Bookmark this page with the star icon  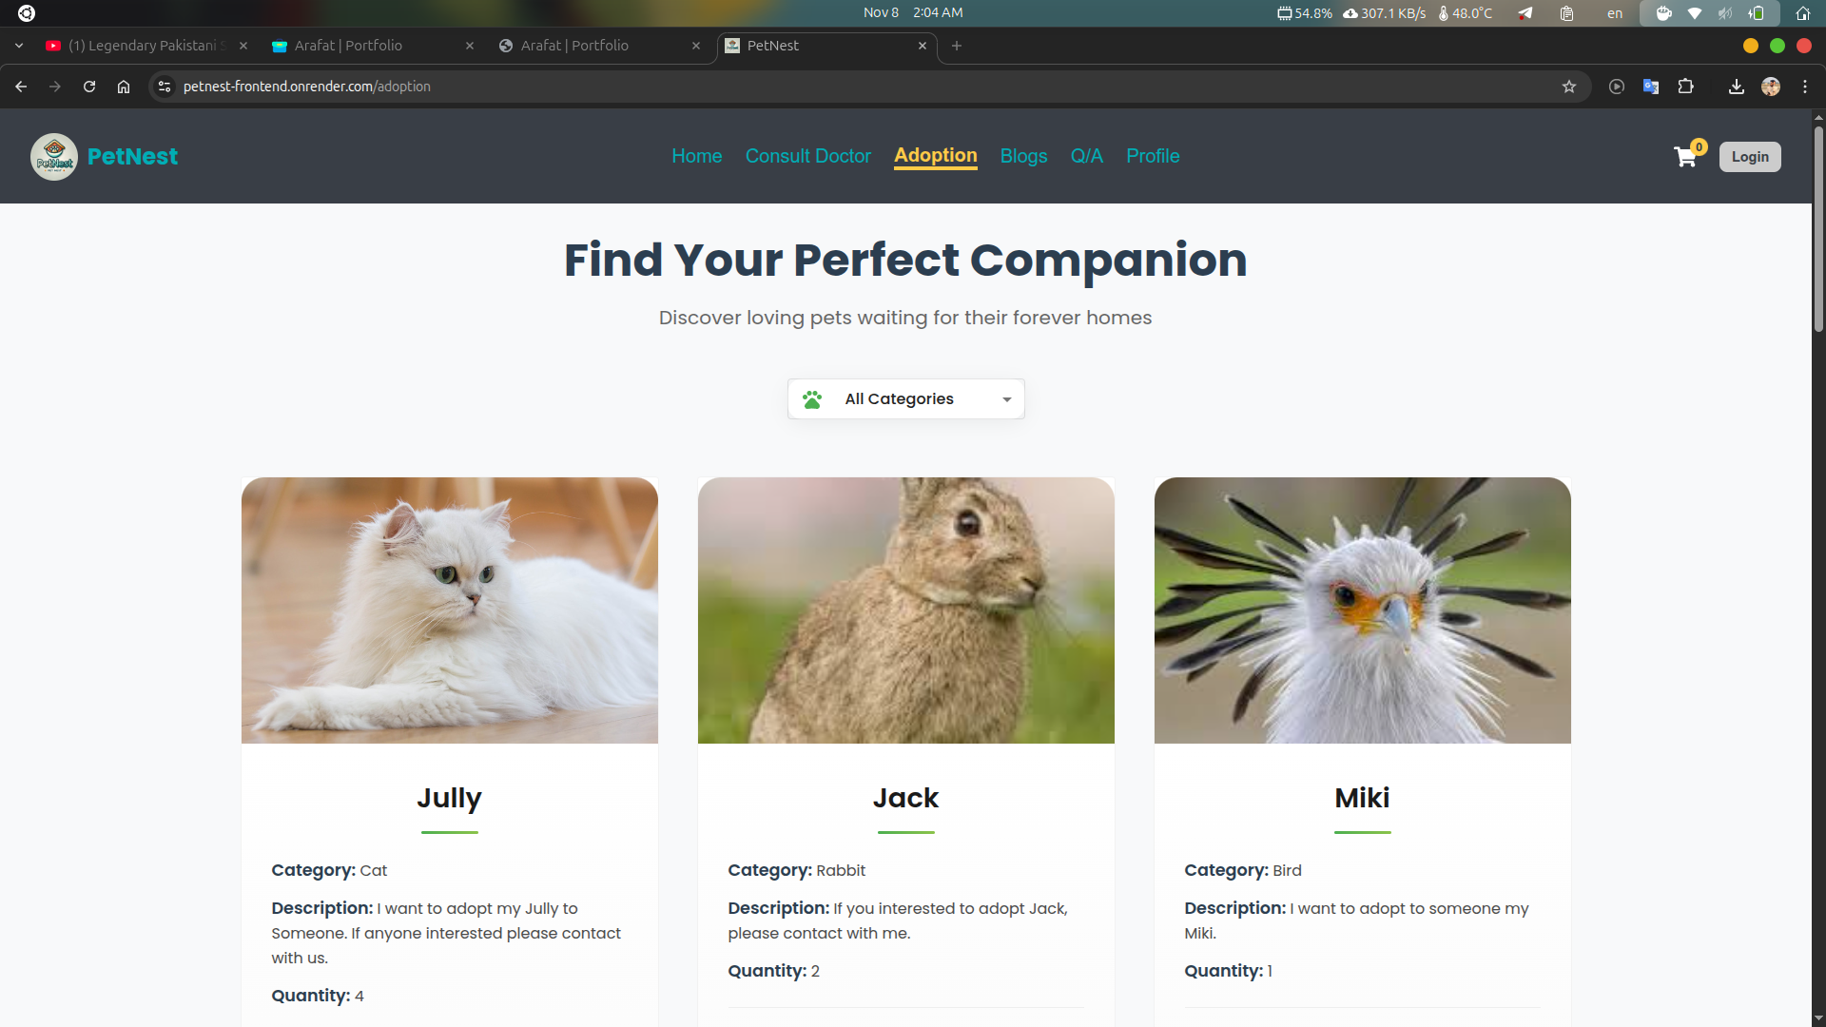1569,87
